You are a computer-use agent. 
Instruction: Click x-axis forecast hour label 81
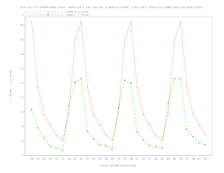pyautogui.click(x=199, y=159)
